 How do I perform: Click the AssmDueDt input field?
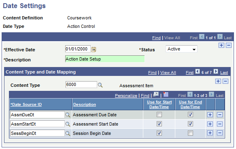coord(37,115)
